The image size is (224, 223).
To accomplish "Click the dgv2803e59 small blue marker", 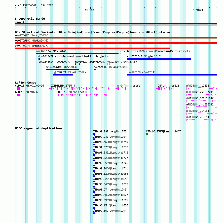I will tap(39, 59).
